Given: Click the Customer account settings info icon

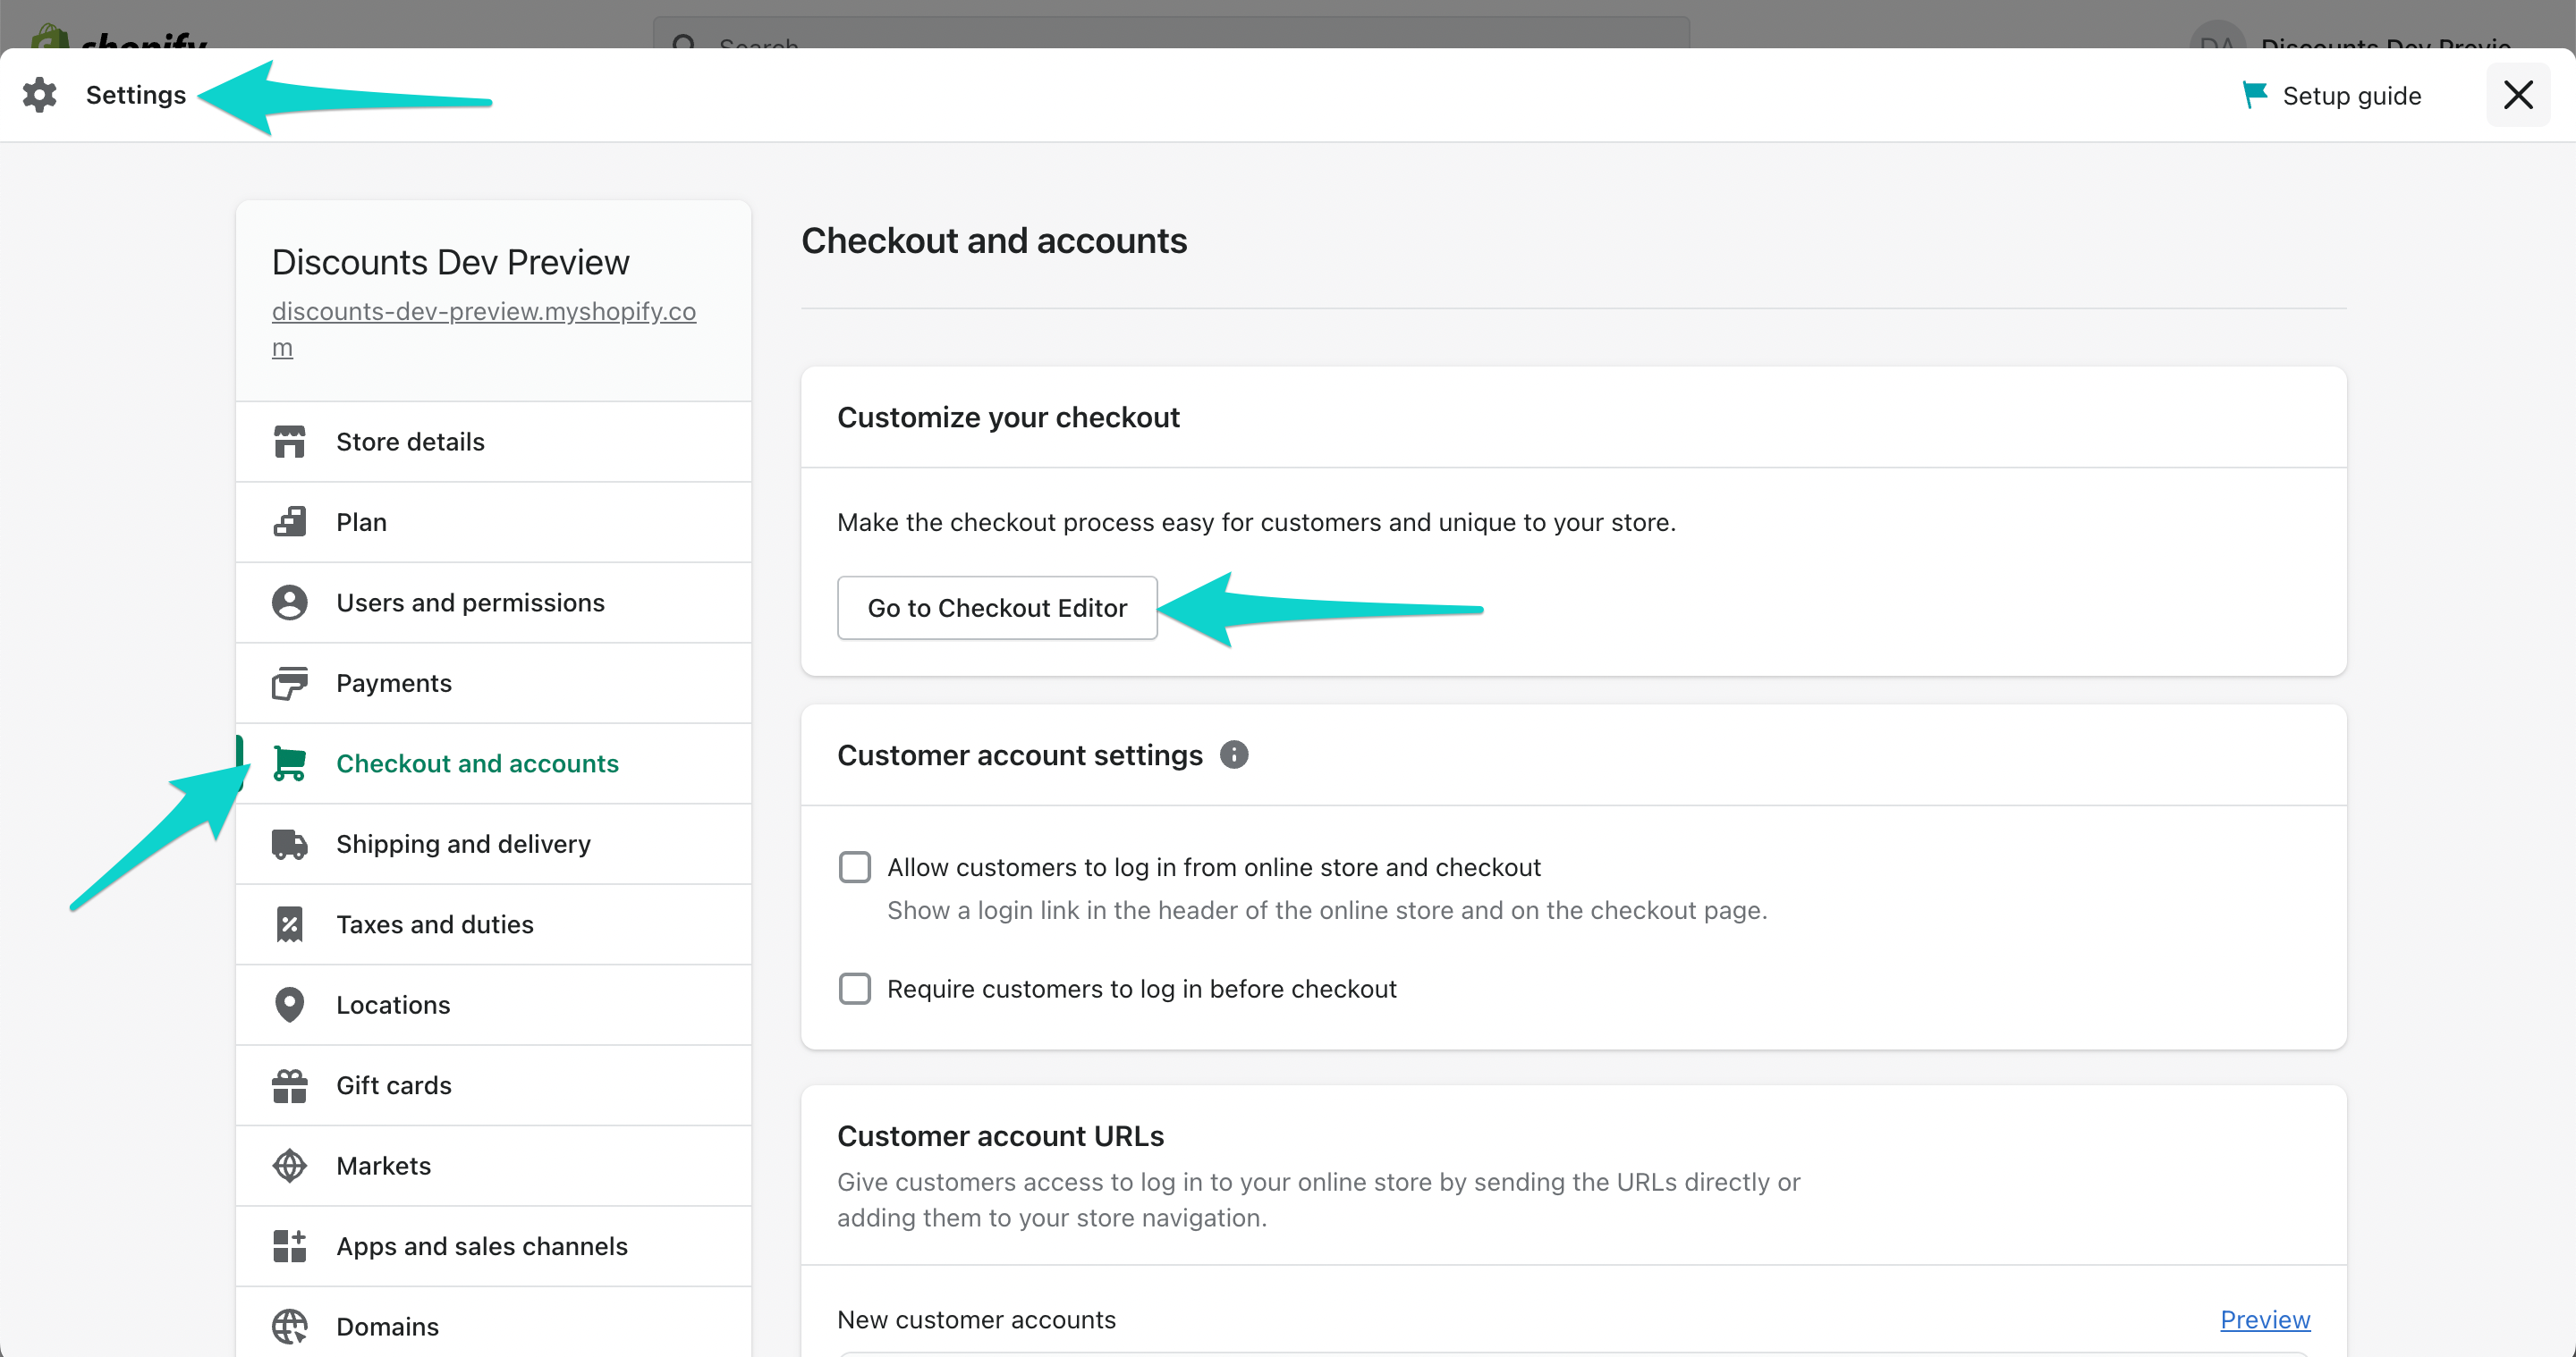Looking at the screenshot, I should [1234, 754].
